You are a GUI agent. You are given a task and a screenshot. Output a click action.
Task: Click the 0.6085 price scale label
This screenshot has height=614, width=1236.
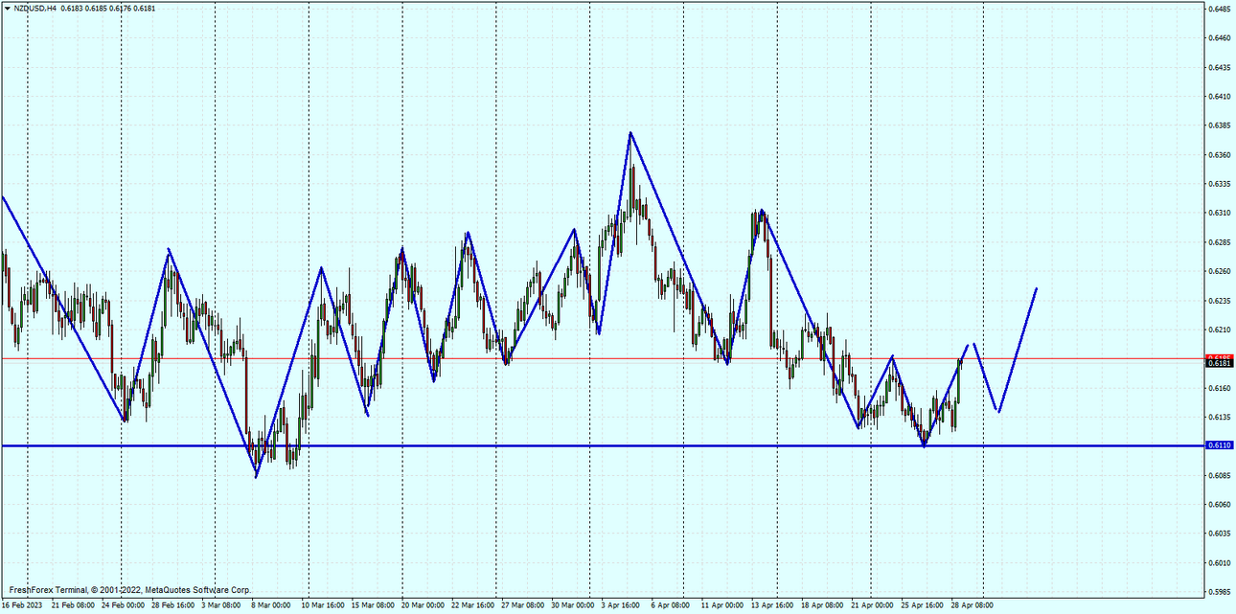click(x=1219, y=476)
